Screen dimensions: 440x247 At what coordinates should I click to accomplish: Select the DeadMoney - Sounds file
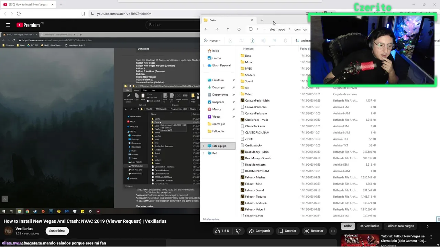[x=258, y=158]
